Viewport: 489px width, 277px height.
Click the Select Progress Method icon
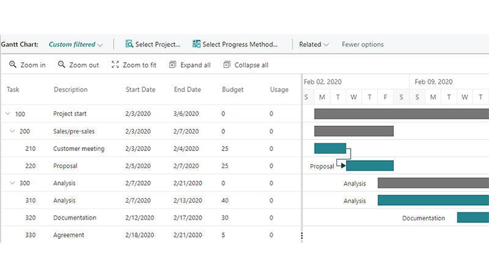[x=196, y=44]
